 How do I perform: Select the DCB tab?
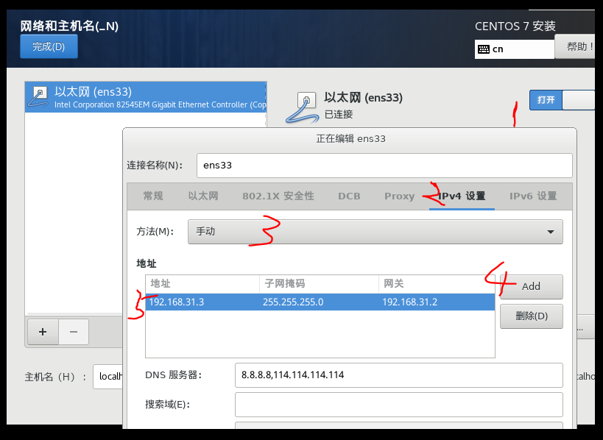(348, 196)
